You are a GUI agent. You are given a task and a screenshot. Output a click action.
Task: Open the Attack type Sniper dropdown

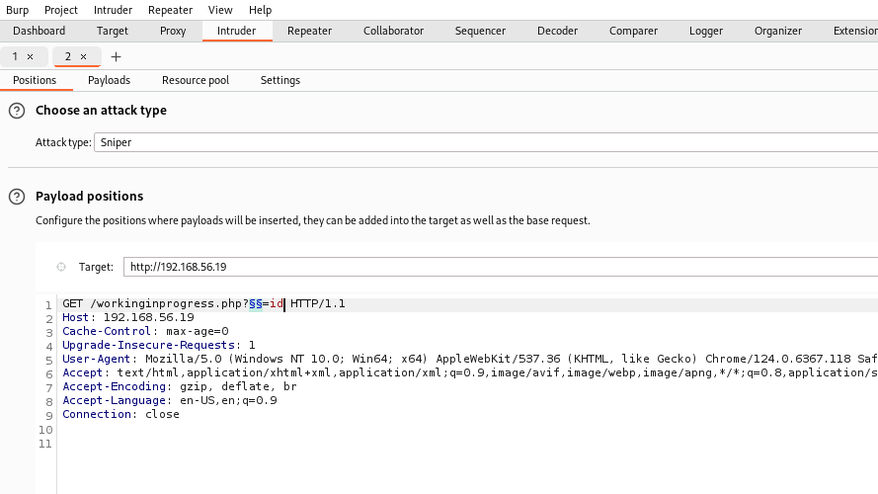pos(486,142)
